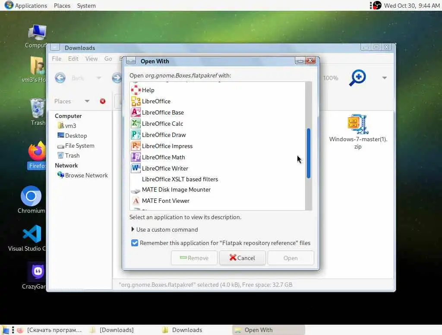The image size is (442, 335).
Task: Open the view mode dropdown arrow in Downloads toolbar
Action: tap(385, 78)
